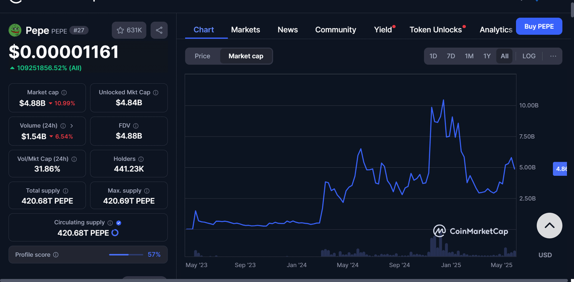Open the Community tab
The height and width of the screenshot is (282, 574).
(336, 30)
